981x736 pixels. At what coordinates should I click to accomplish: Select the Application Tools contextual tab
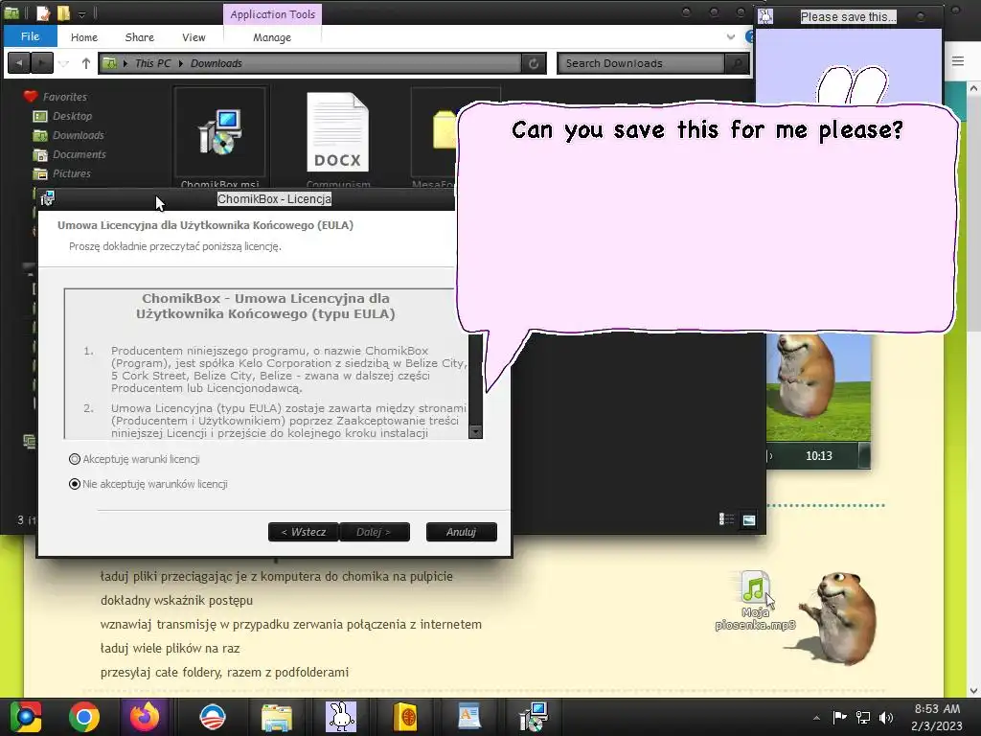pyautogui.click(x=273, y=13)
